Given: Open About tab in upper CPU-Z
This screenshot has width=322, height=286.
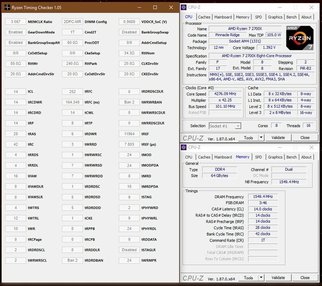Looking at the screenshot, I should click(x=306, y=17).
